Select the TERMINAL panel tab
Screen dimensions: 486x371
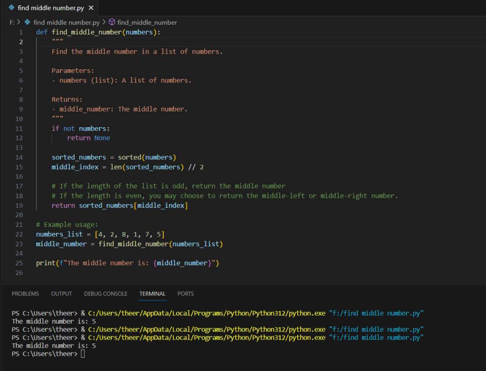click(x=152, y=294)
